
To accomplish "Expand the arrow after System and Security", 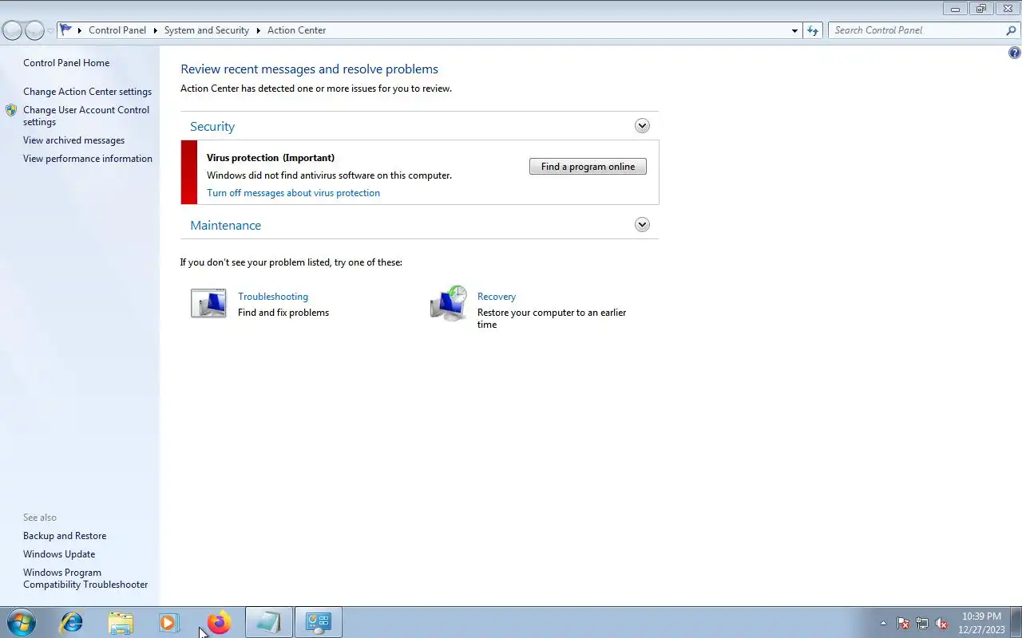I will [x=259, y=30].
